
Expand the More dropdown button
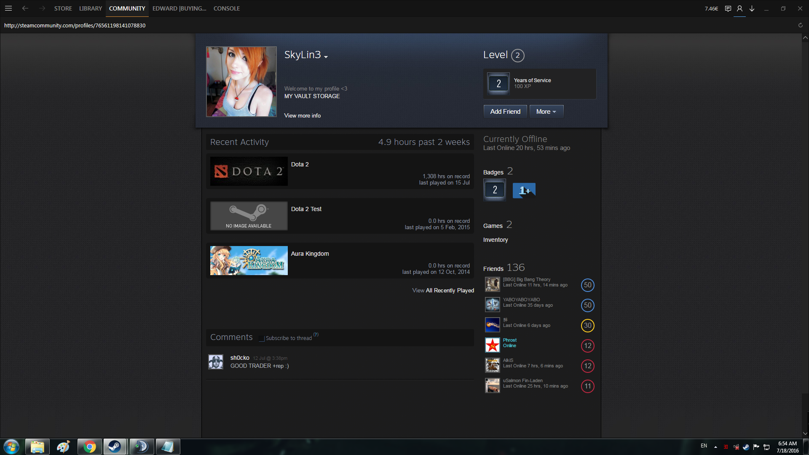(x=546, y=112)
